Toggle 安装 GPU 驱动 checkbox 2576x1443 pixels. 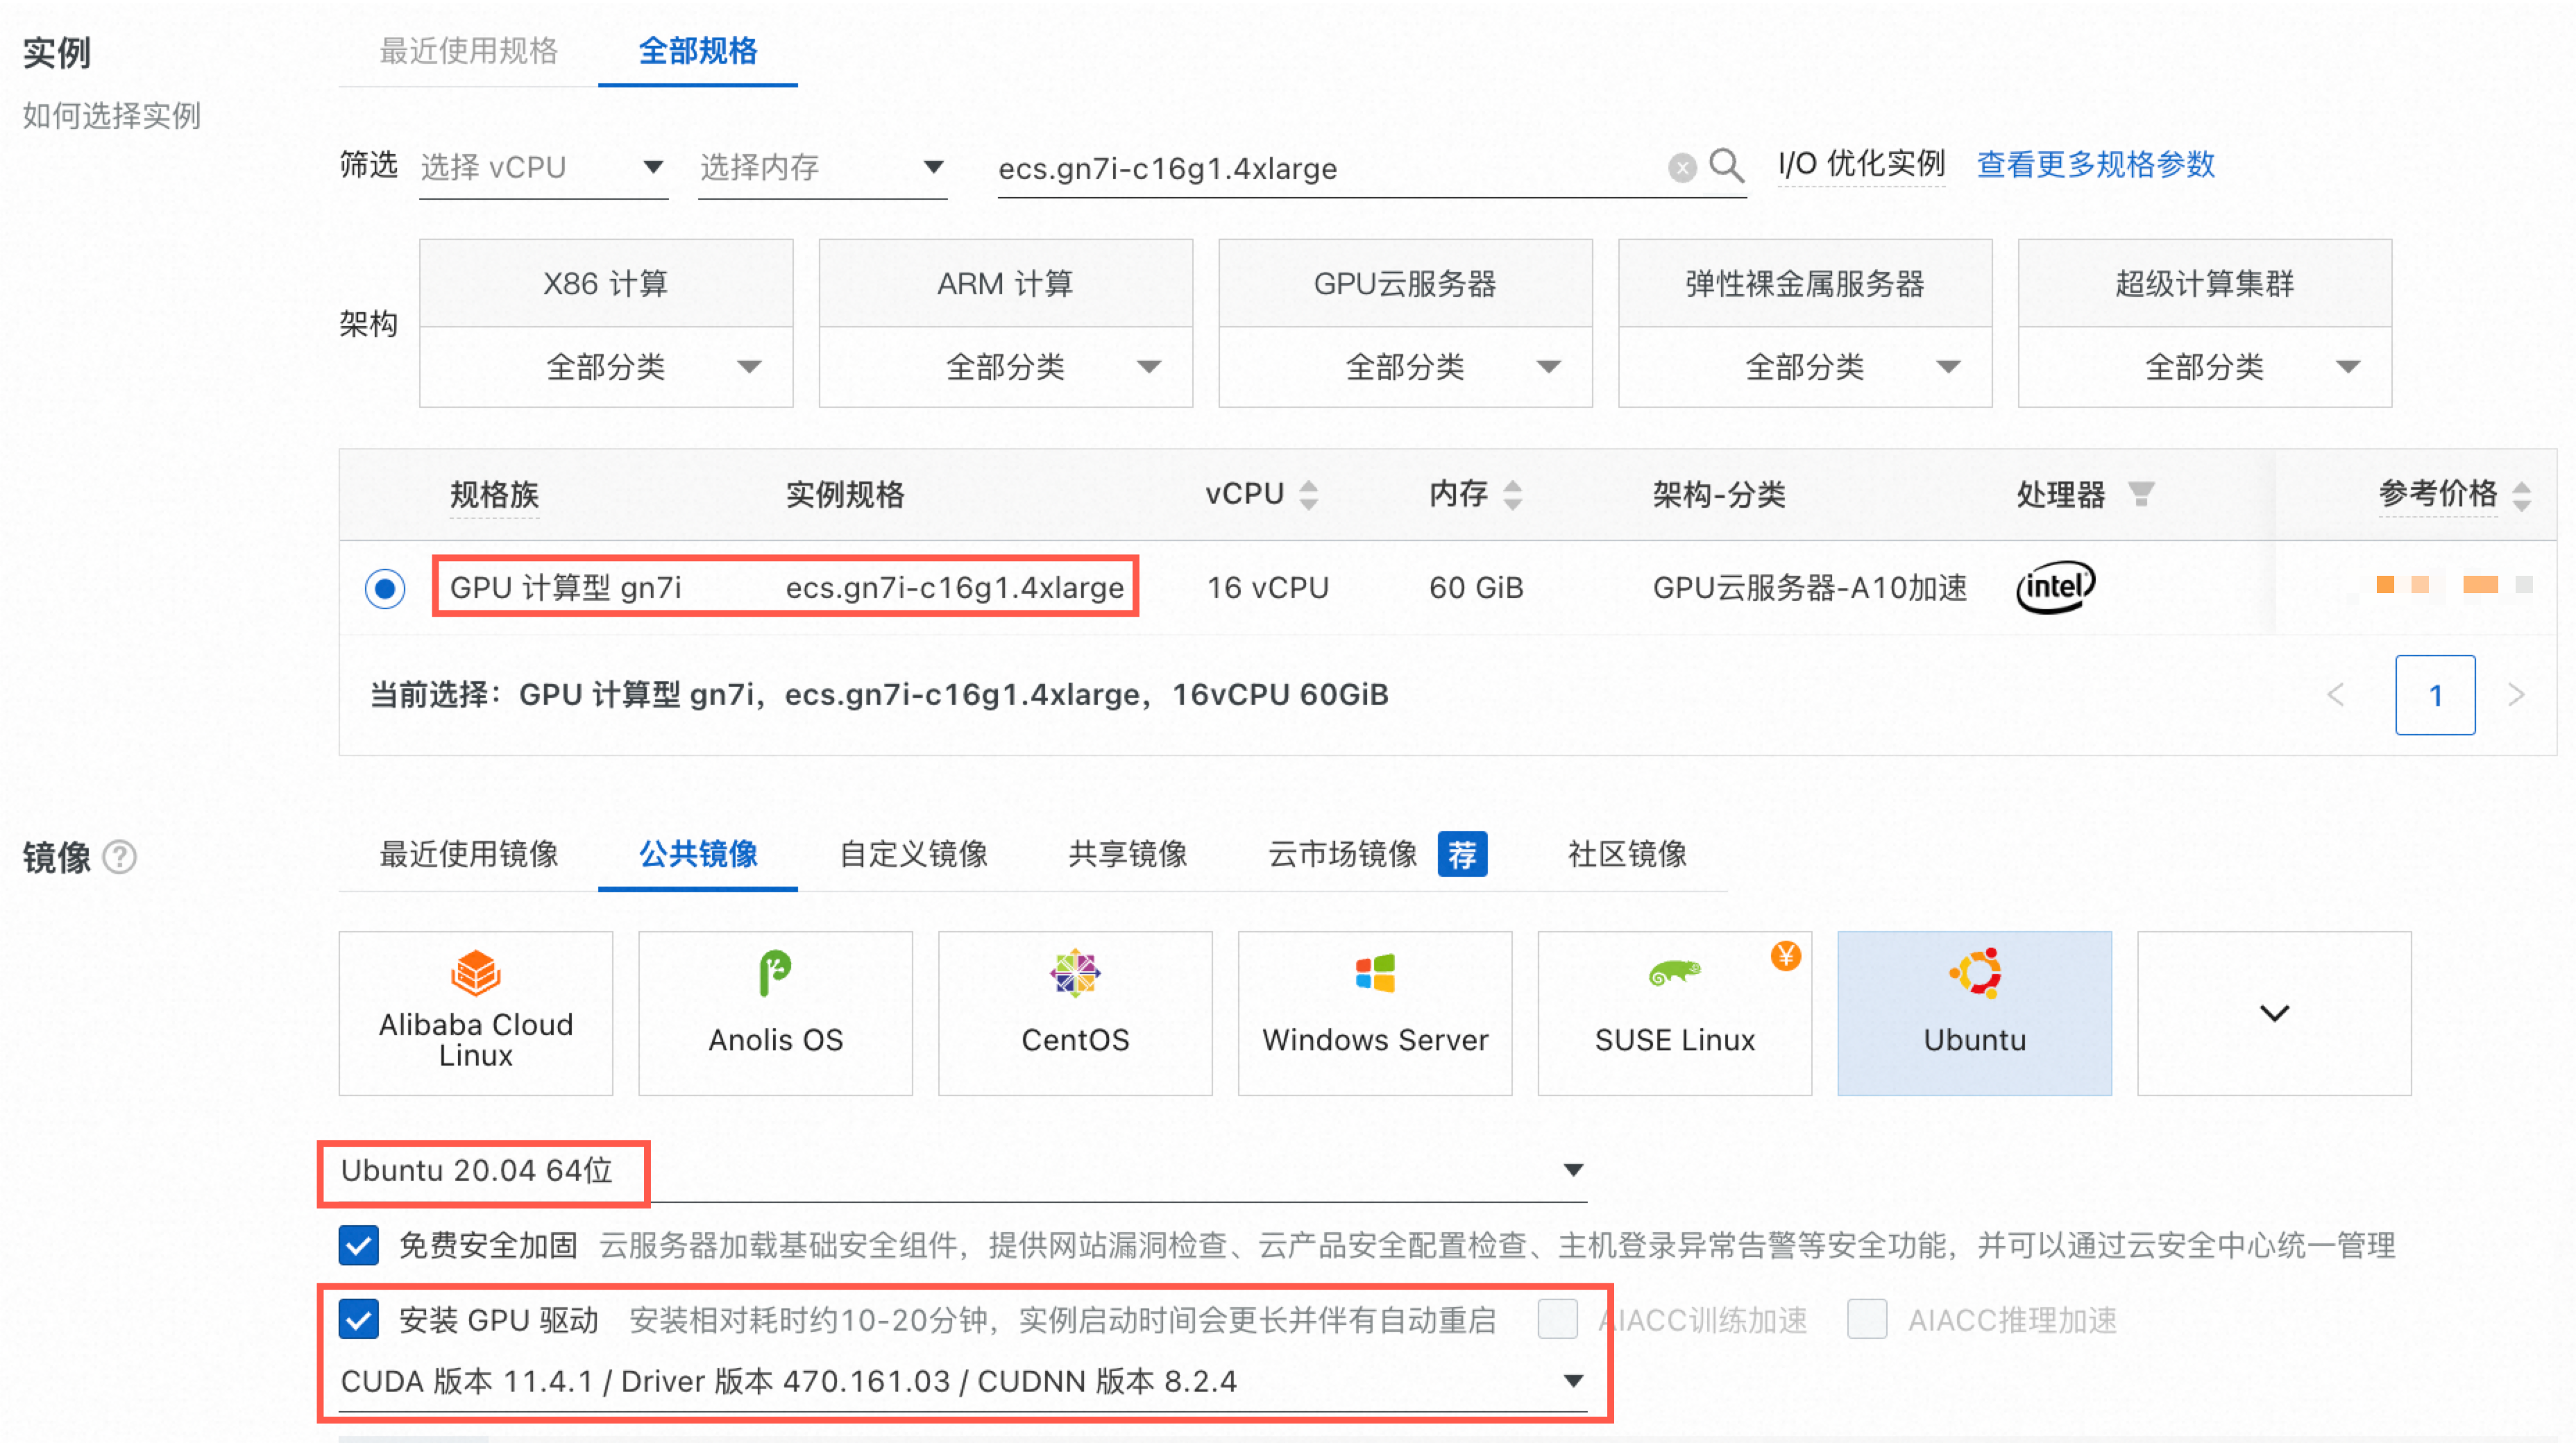coord(359,1319)
